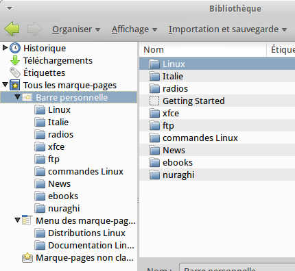
Task: Select "radios" text in right list
Action: coord(175,88)
